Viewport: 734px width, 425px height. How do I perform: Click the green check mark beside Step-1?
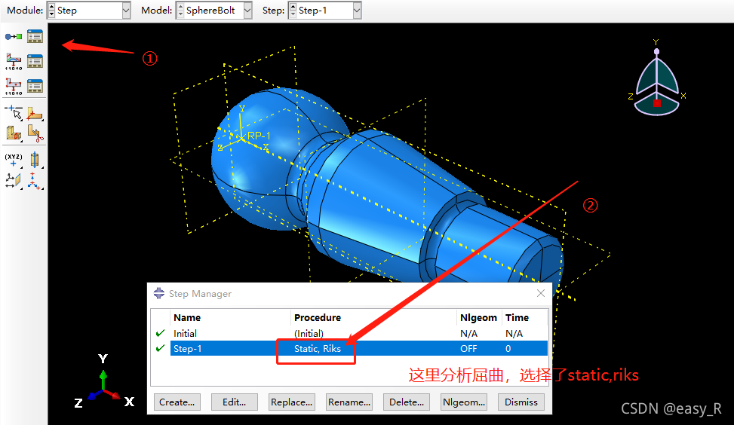[160, 348]
